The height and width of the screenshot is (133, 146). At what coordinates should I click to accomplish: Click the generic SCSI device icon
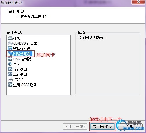point(10,85)
